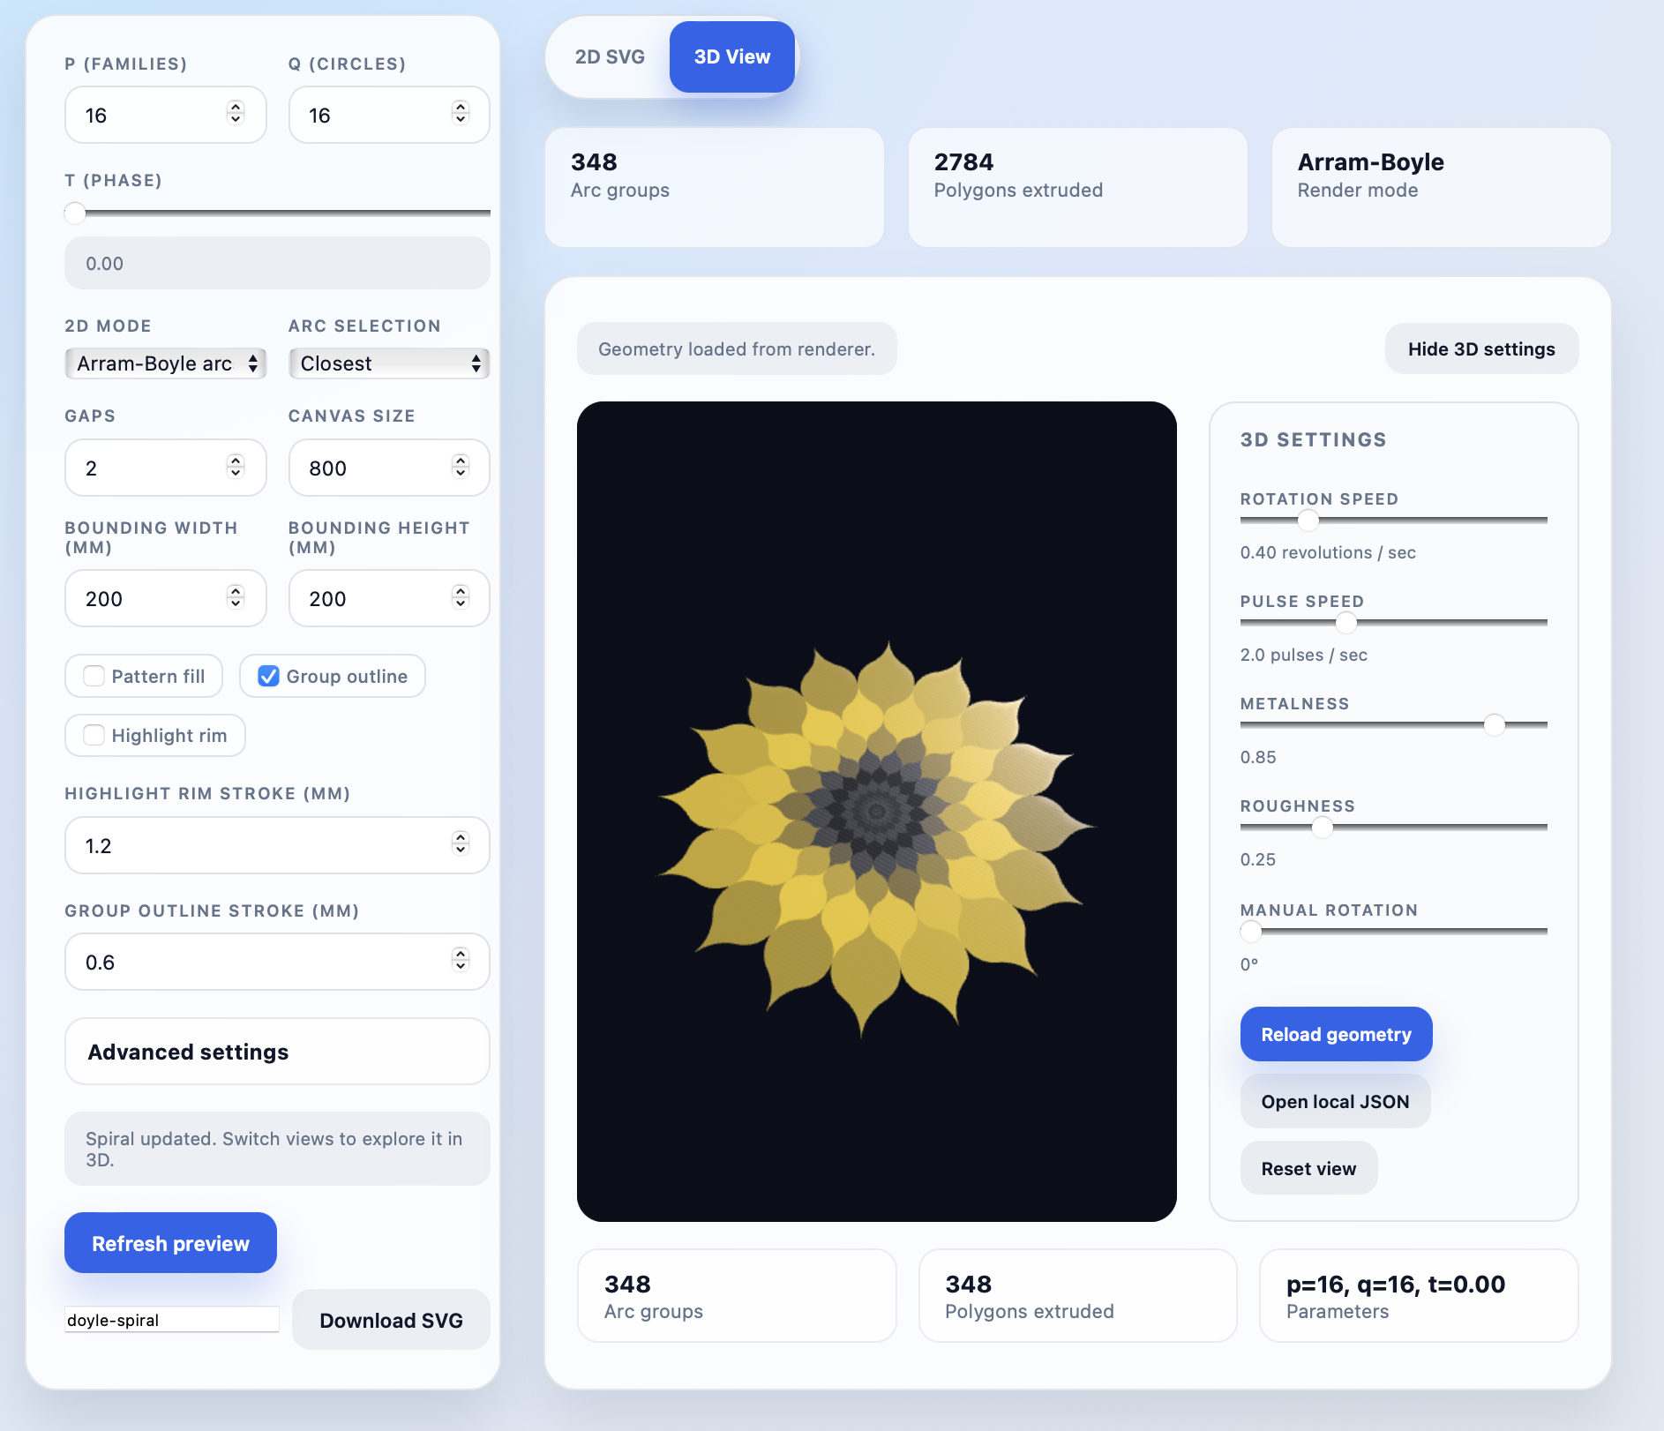Uncheck the Group outline checkbox
Image resolution: width=1664 pixels, height=1431 pixels.
point(269,677)
